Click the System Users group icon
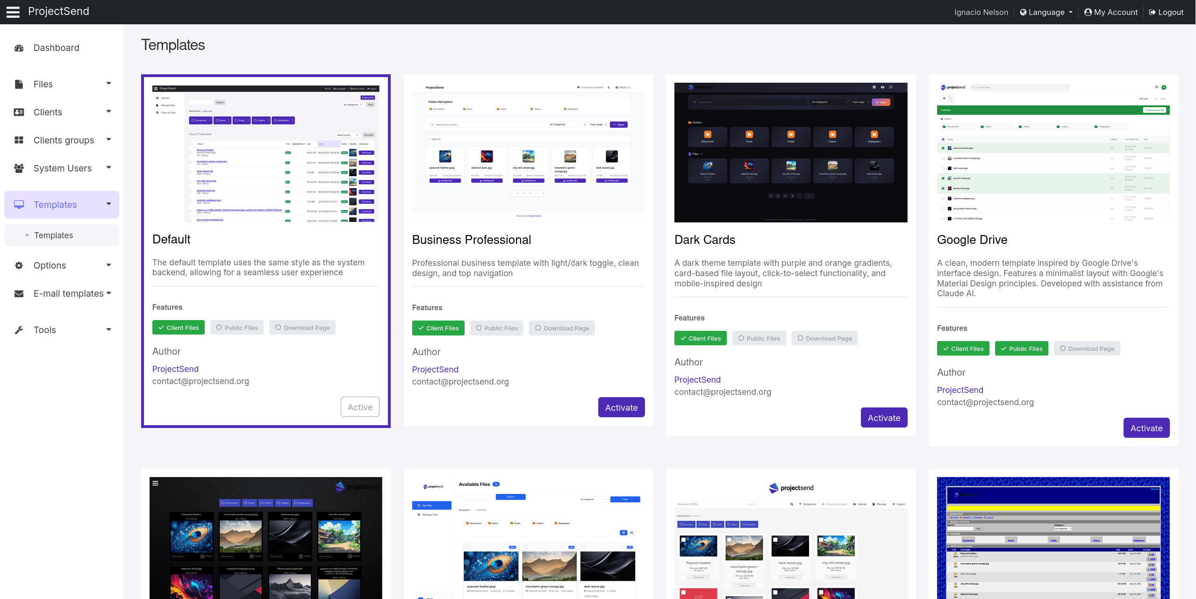The image size is (1196, 599). pos(19,168)
